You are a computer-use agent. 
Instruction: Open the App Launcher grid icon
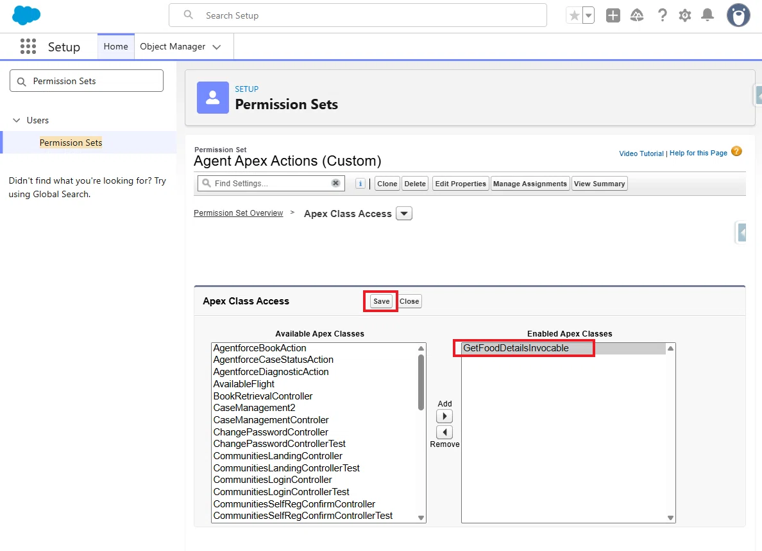(28, 46)
